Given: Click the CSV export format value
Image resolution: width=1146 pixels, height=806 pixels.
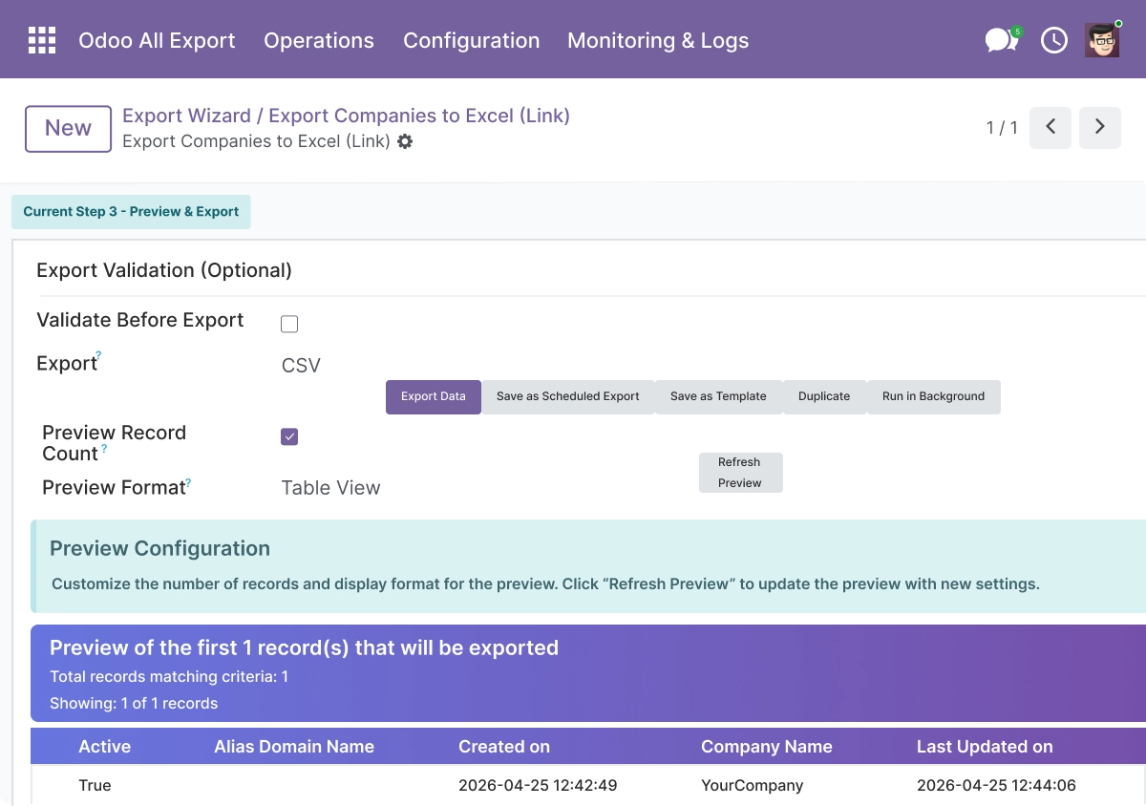Looking at the screenshot, I should (301, 366).
